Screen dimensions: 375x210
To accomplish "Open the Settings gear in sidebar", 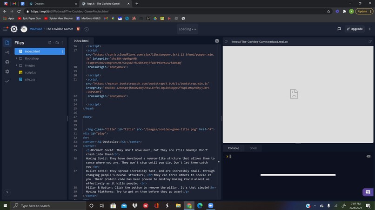I will pos(7,71).
